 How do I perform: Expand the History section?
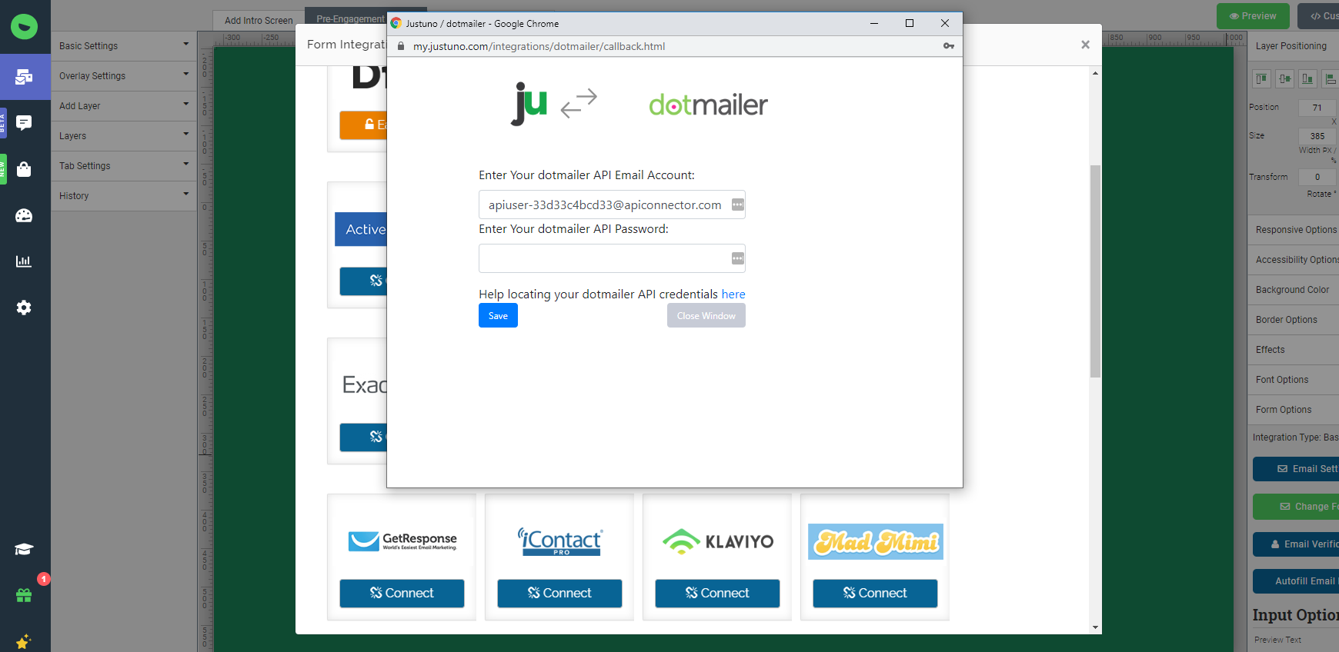(123, 196)
